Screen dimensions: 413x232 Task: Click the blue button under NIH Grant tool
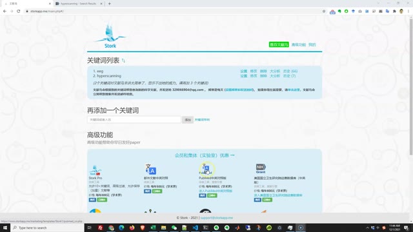257,200
